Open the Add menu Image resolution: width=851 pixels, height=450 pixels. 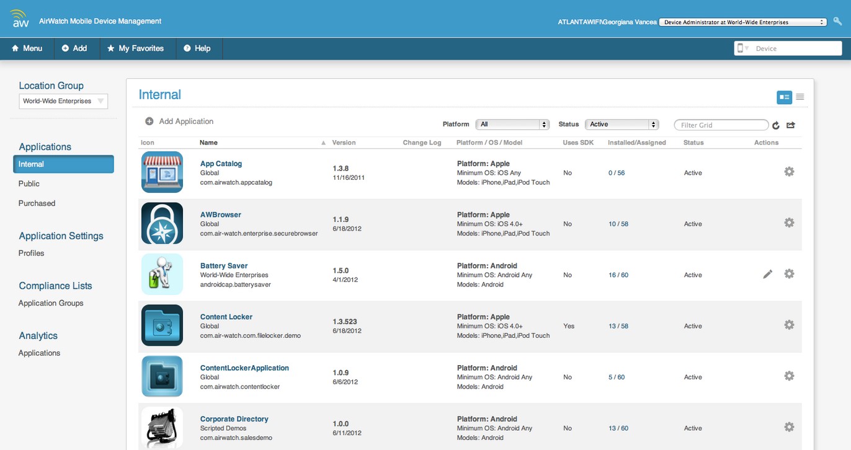[74, 48]
